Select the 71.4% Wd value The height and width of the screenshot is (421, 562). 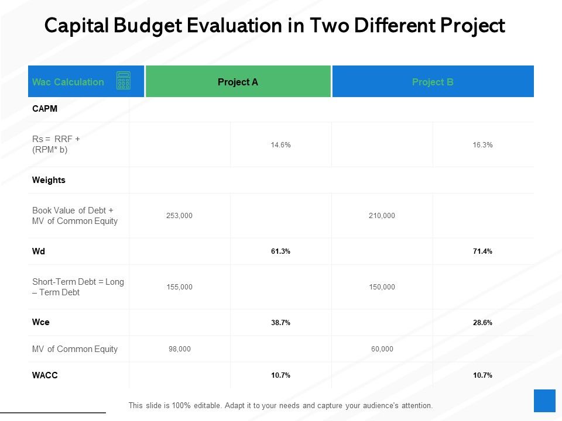pos(482,251)
